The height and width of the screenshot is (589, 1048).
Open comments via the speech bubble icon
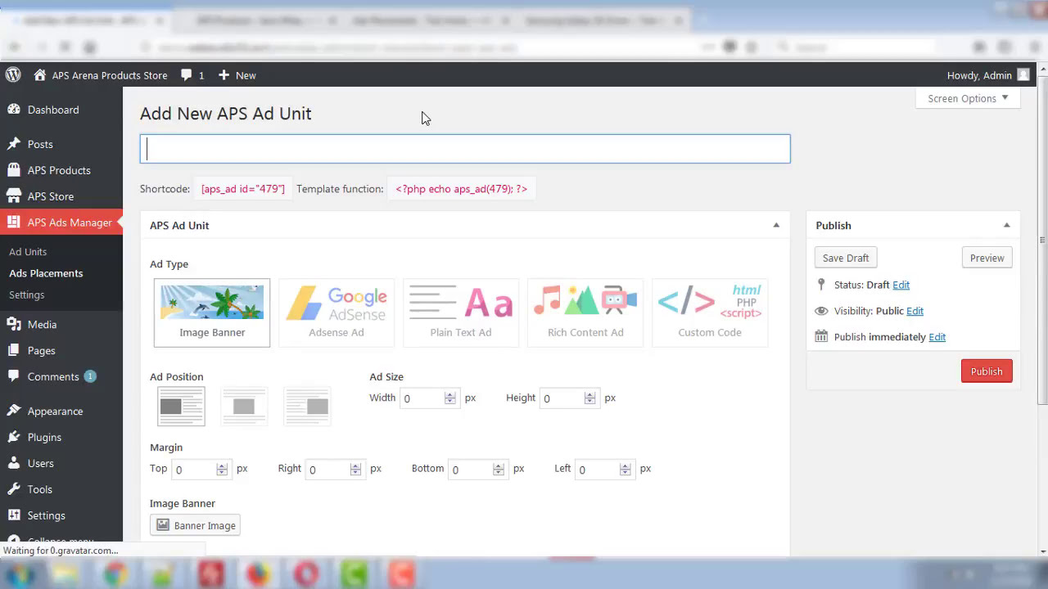pyautogui.click(x=187, y=74)
